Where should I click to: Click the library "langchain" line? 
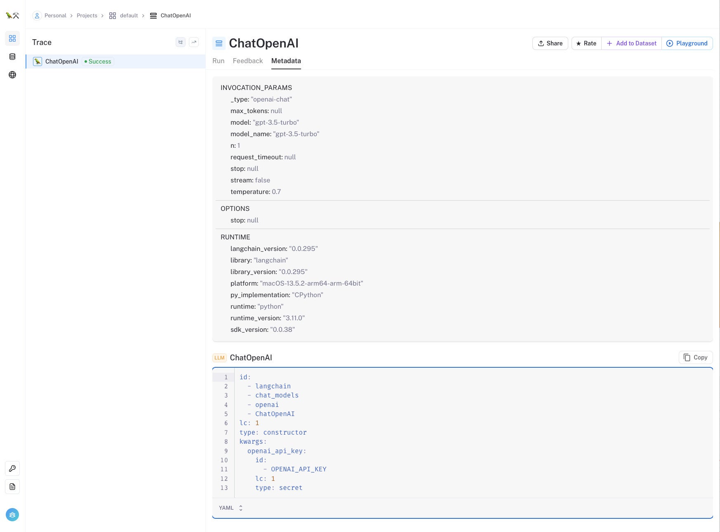pos(259,260)
